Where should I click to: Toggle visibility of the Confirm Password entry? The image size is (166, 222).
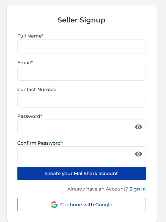tap(139, 154)
